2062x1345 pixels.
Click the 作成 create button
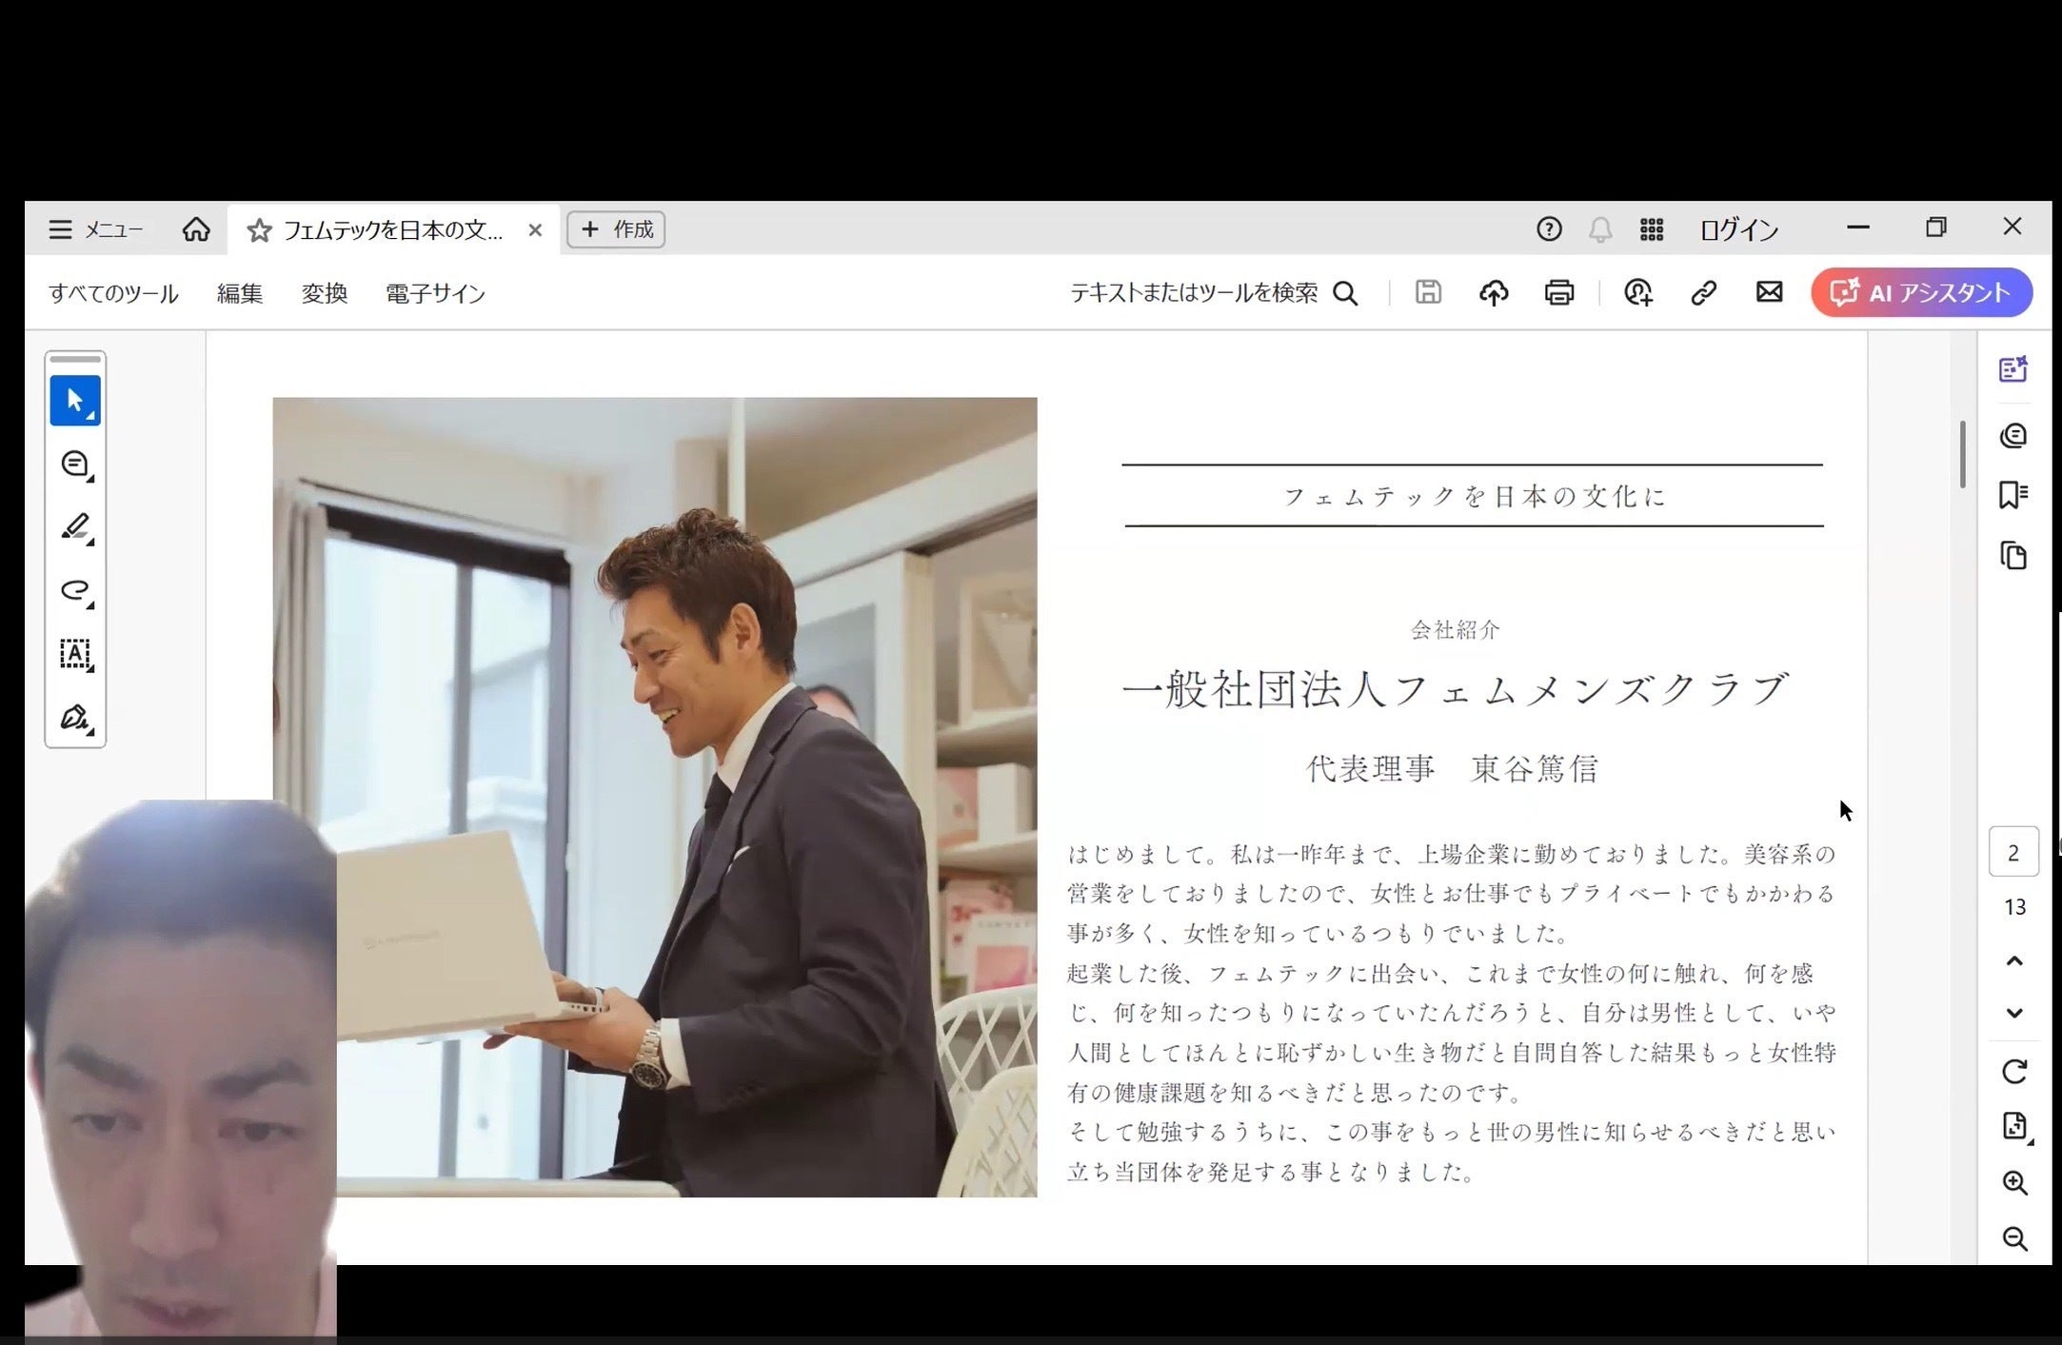pyautogui.click(x=616, y=229)
